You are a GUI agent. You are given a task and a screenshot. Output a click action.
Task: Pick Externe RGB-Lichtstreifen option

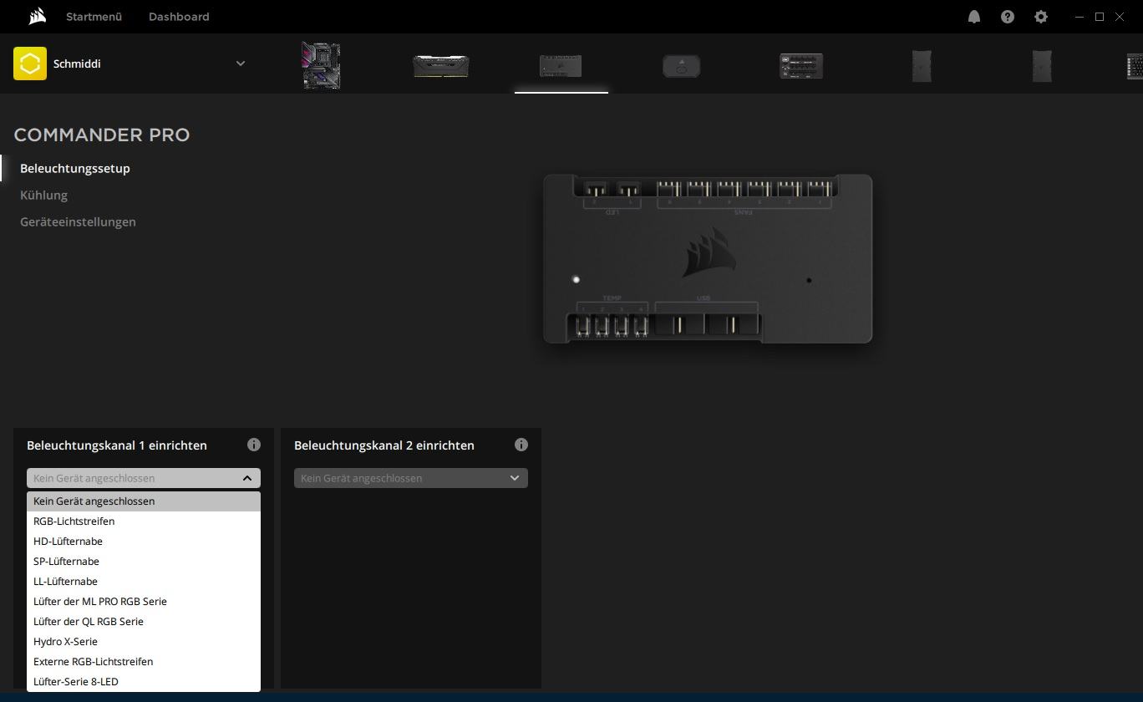[144, 662]
